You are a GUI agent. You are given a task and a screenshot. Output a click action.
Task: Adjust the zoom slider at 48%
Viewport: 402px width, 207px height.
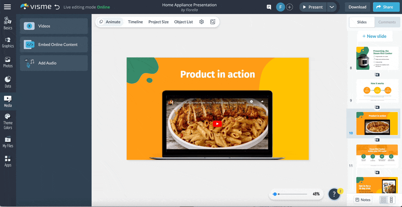[275, 194]
